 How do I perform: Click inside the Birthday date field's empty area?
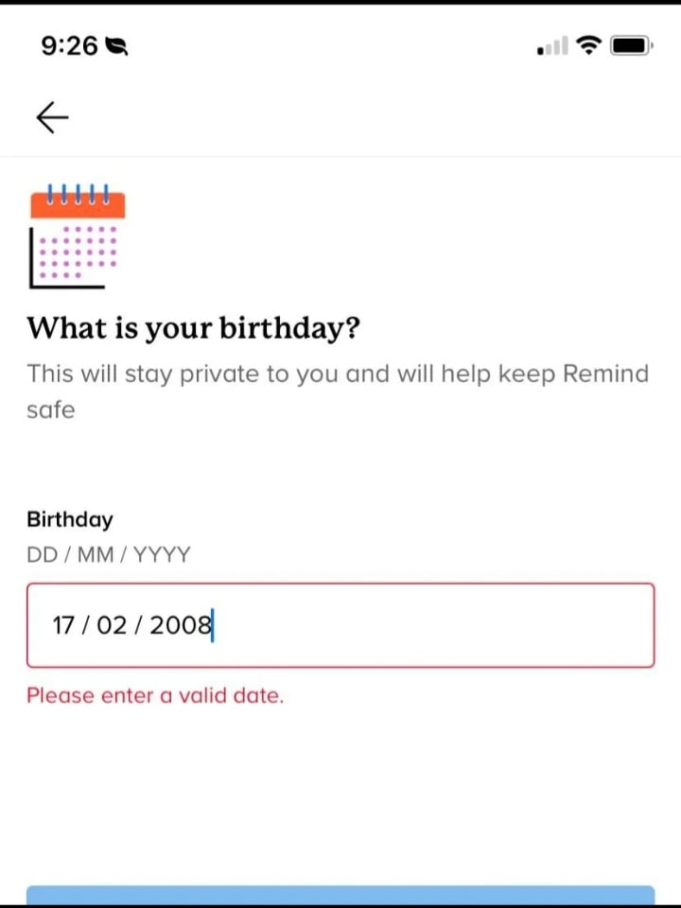tap(435, 625)
